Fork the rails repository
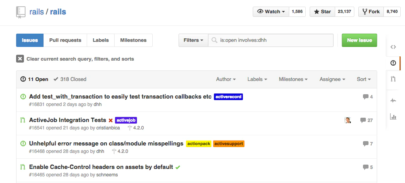 (x=371, y=12)
